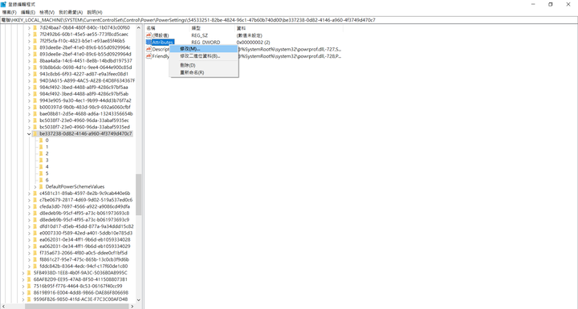Select subkey 6 under be337238

47,181
